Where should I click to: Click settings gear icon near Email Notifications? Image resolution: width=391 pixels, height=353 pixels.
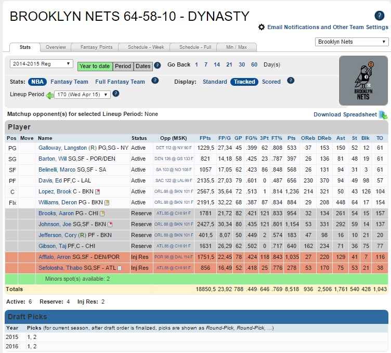pyautogui.click(x=262, y=27)
